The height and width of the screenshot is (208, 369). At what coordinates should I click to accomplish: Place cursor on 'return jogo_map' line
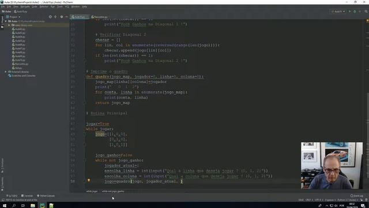coord(112,103)
